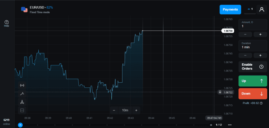Viewport: 269px width, 128px height.
Task: Click the EUR/USD currency flags icon
Action: pyautogui.click(x=24, y=9)
